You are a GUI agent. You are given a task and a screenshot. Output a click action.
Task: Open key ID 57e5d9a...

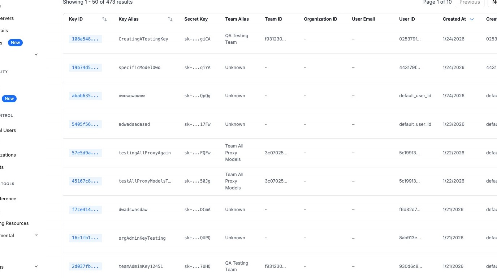point(85,153)
